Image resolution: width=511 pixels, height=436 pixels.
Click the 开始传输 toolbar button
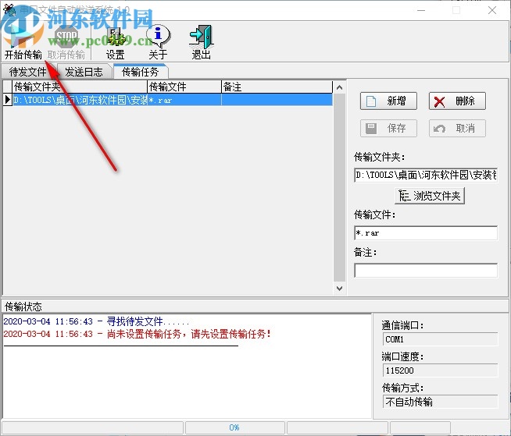[23, 42]
